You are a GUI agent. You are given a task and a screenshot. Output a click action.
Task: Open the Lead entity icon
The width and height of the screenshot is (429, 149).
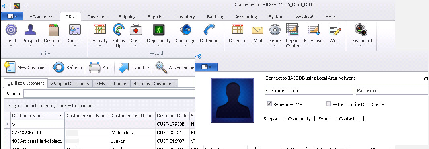pos(11,30)
